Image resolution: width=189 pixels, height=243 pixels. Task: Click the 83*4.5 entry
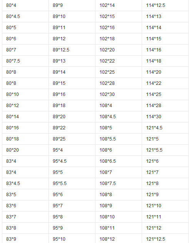(25, 183)
